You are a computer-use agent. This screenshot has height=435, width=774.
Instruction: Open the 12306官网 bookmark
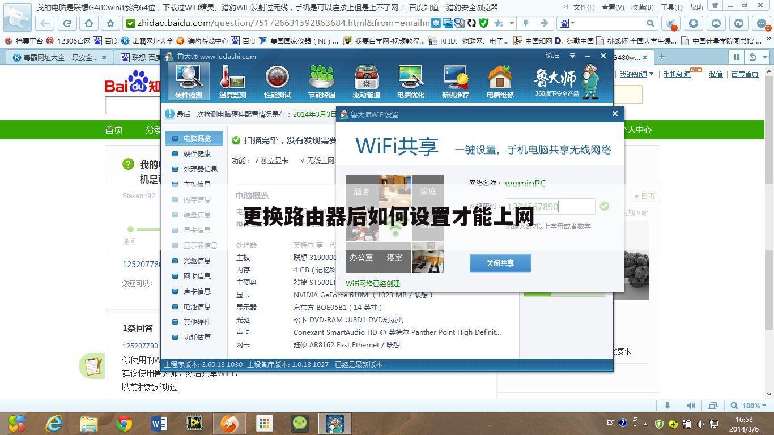coord(69,41)
